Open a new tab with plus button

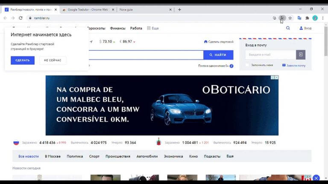coord(179,10)
